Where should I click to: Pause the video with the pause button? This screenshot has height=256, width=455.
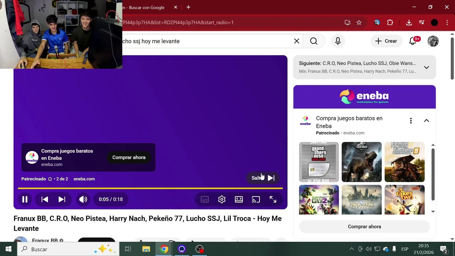coord(25,199)
